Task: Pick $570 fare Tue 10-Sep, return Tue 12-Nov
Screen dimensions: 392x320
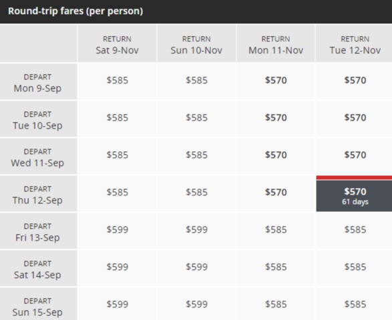Action: [355, 117]
